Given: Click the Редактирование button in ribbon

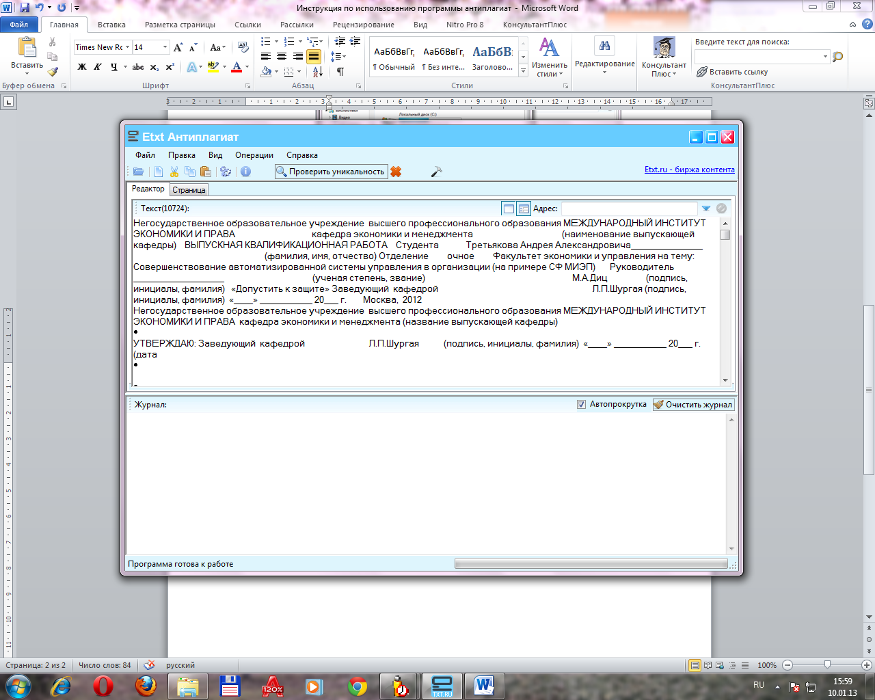Looking at the screenshot, I should [605, 57].
